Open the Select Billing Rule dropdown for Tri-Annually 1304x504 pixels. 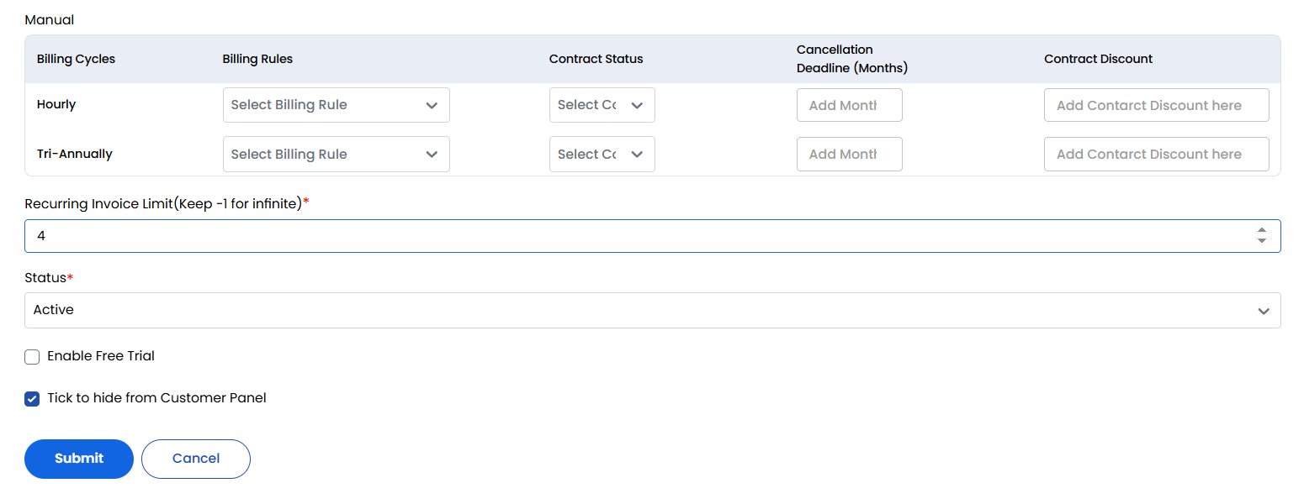click(336, 154)
